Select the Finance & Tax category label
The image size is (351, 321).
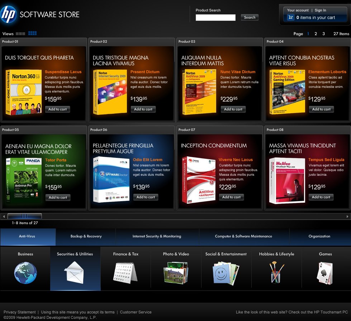pos(126,254)
